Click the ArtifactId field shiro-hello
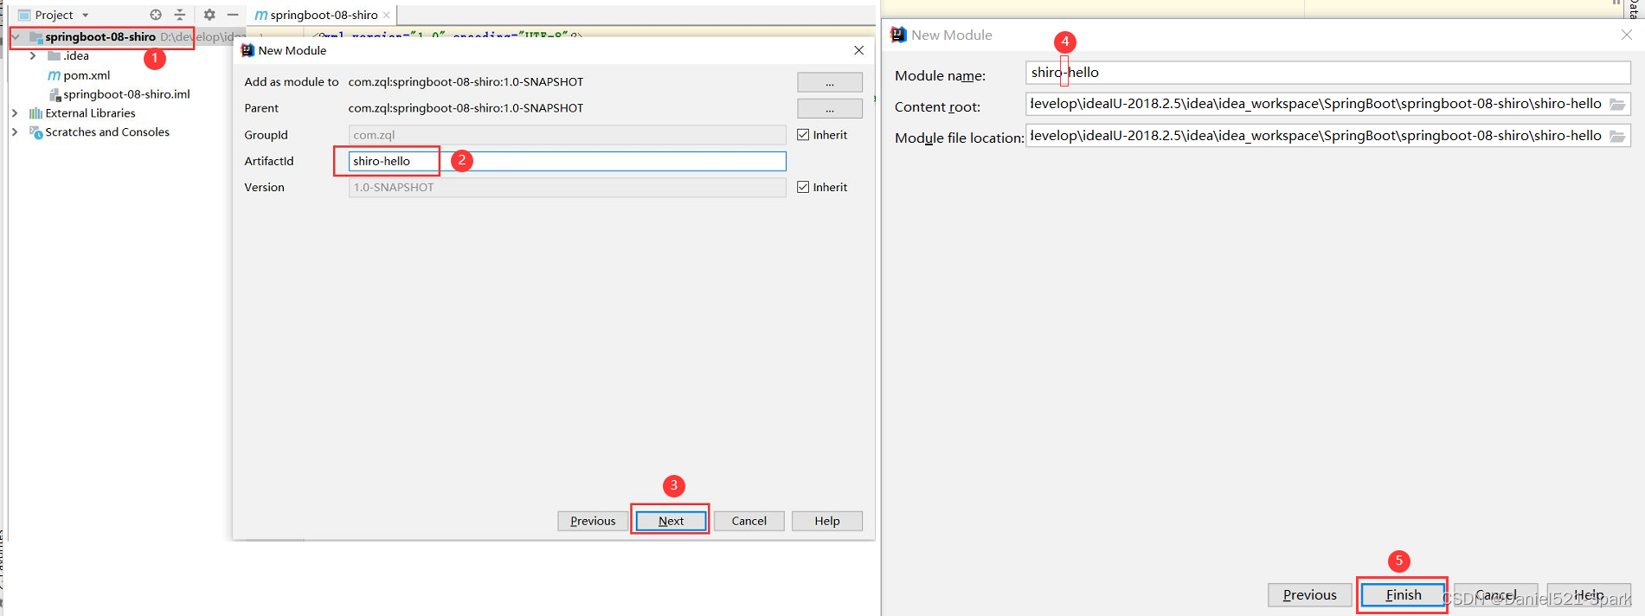This screenshot has width=1645, height=616. [x=567, y=161]
